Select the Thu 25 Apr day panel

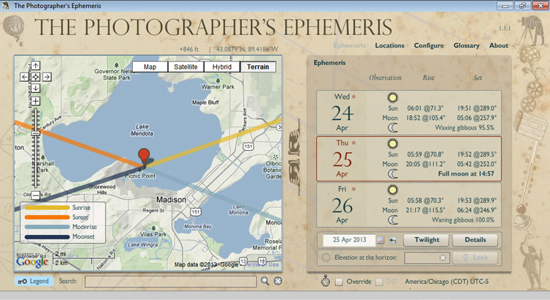[408, 159]
